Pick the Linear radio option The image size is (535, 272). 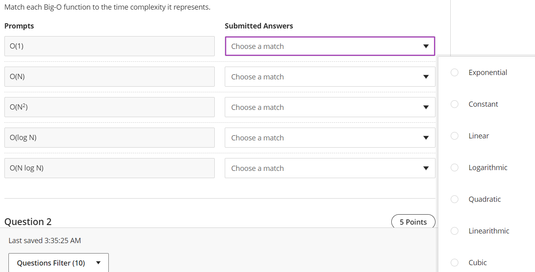click(455, 136)
